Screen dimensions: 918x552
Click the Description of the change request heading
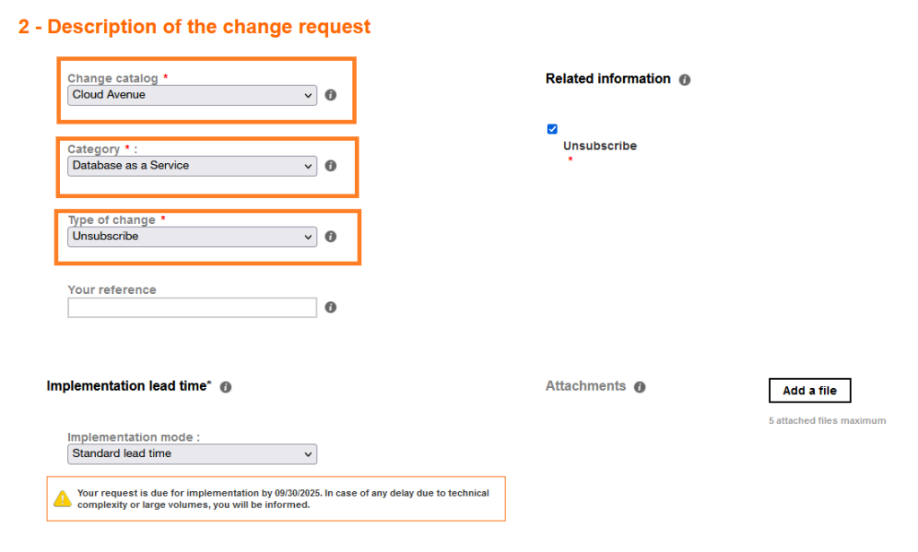pyautogui.click(x=195, y=27)
